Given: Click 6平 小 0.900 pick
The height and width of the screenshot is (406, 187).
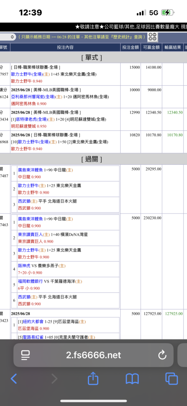Looking at the screenshot, I should (x=29, y=288).
